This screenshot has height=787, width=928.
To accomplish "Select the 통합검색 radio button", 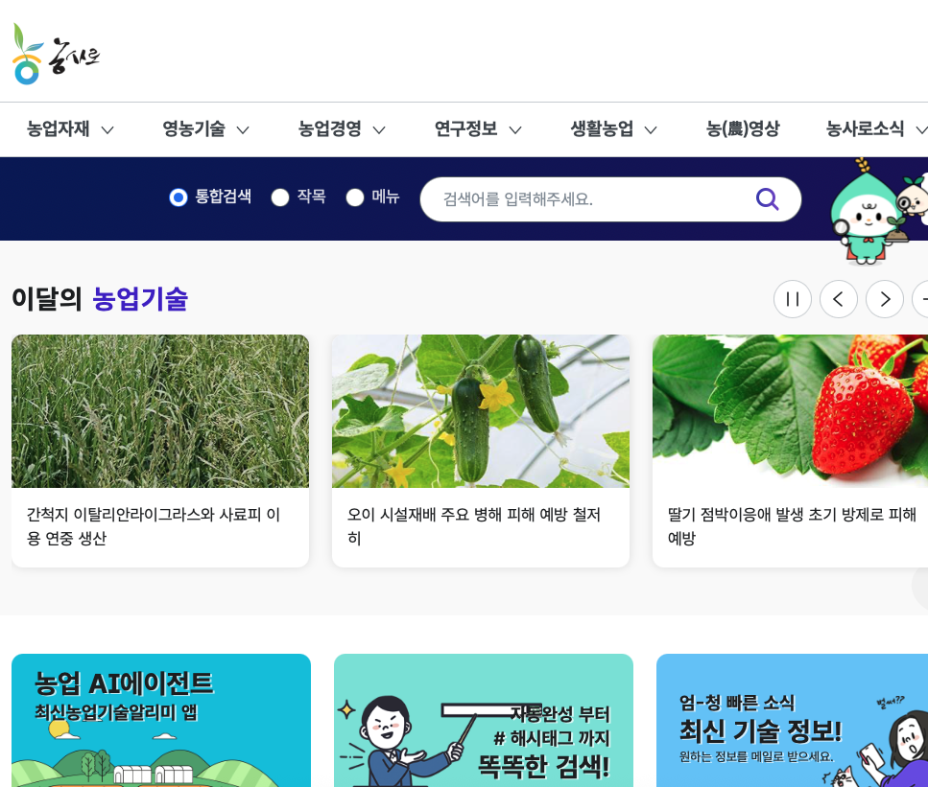I will tap(178, 197).
